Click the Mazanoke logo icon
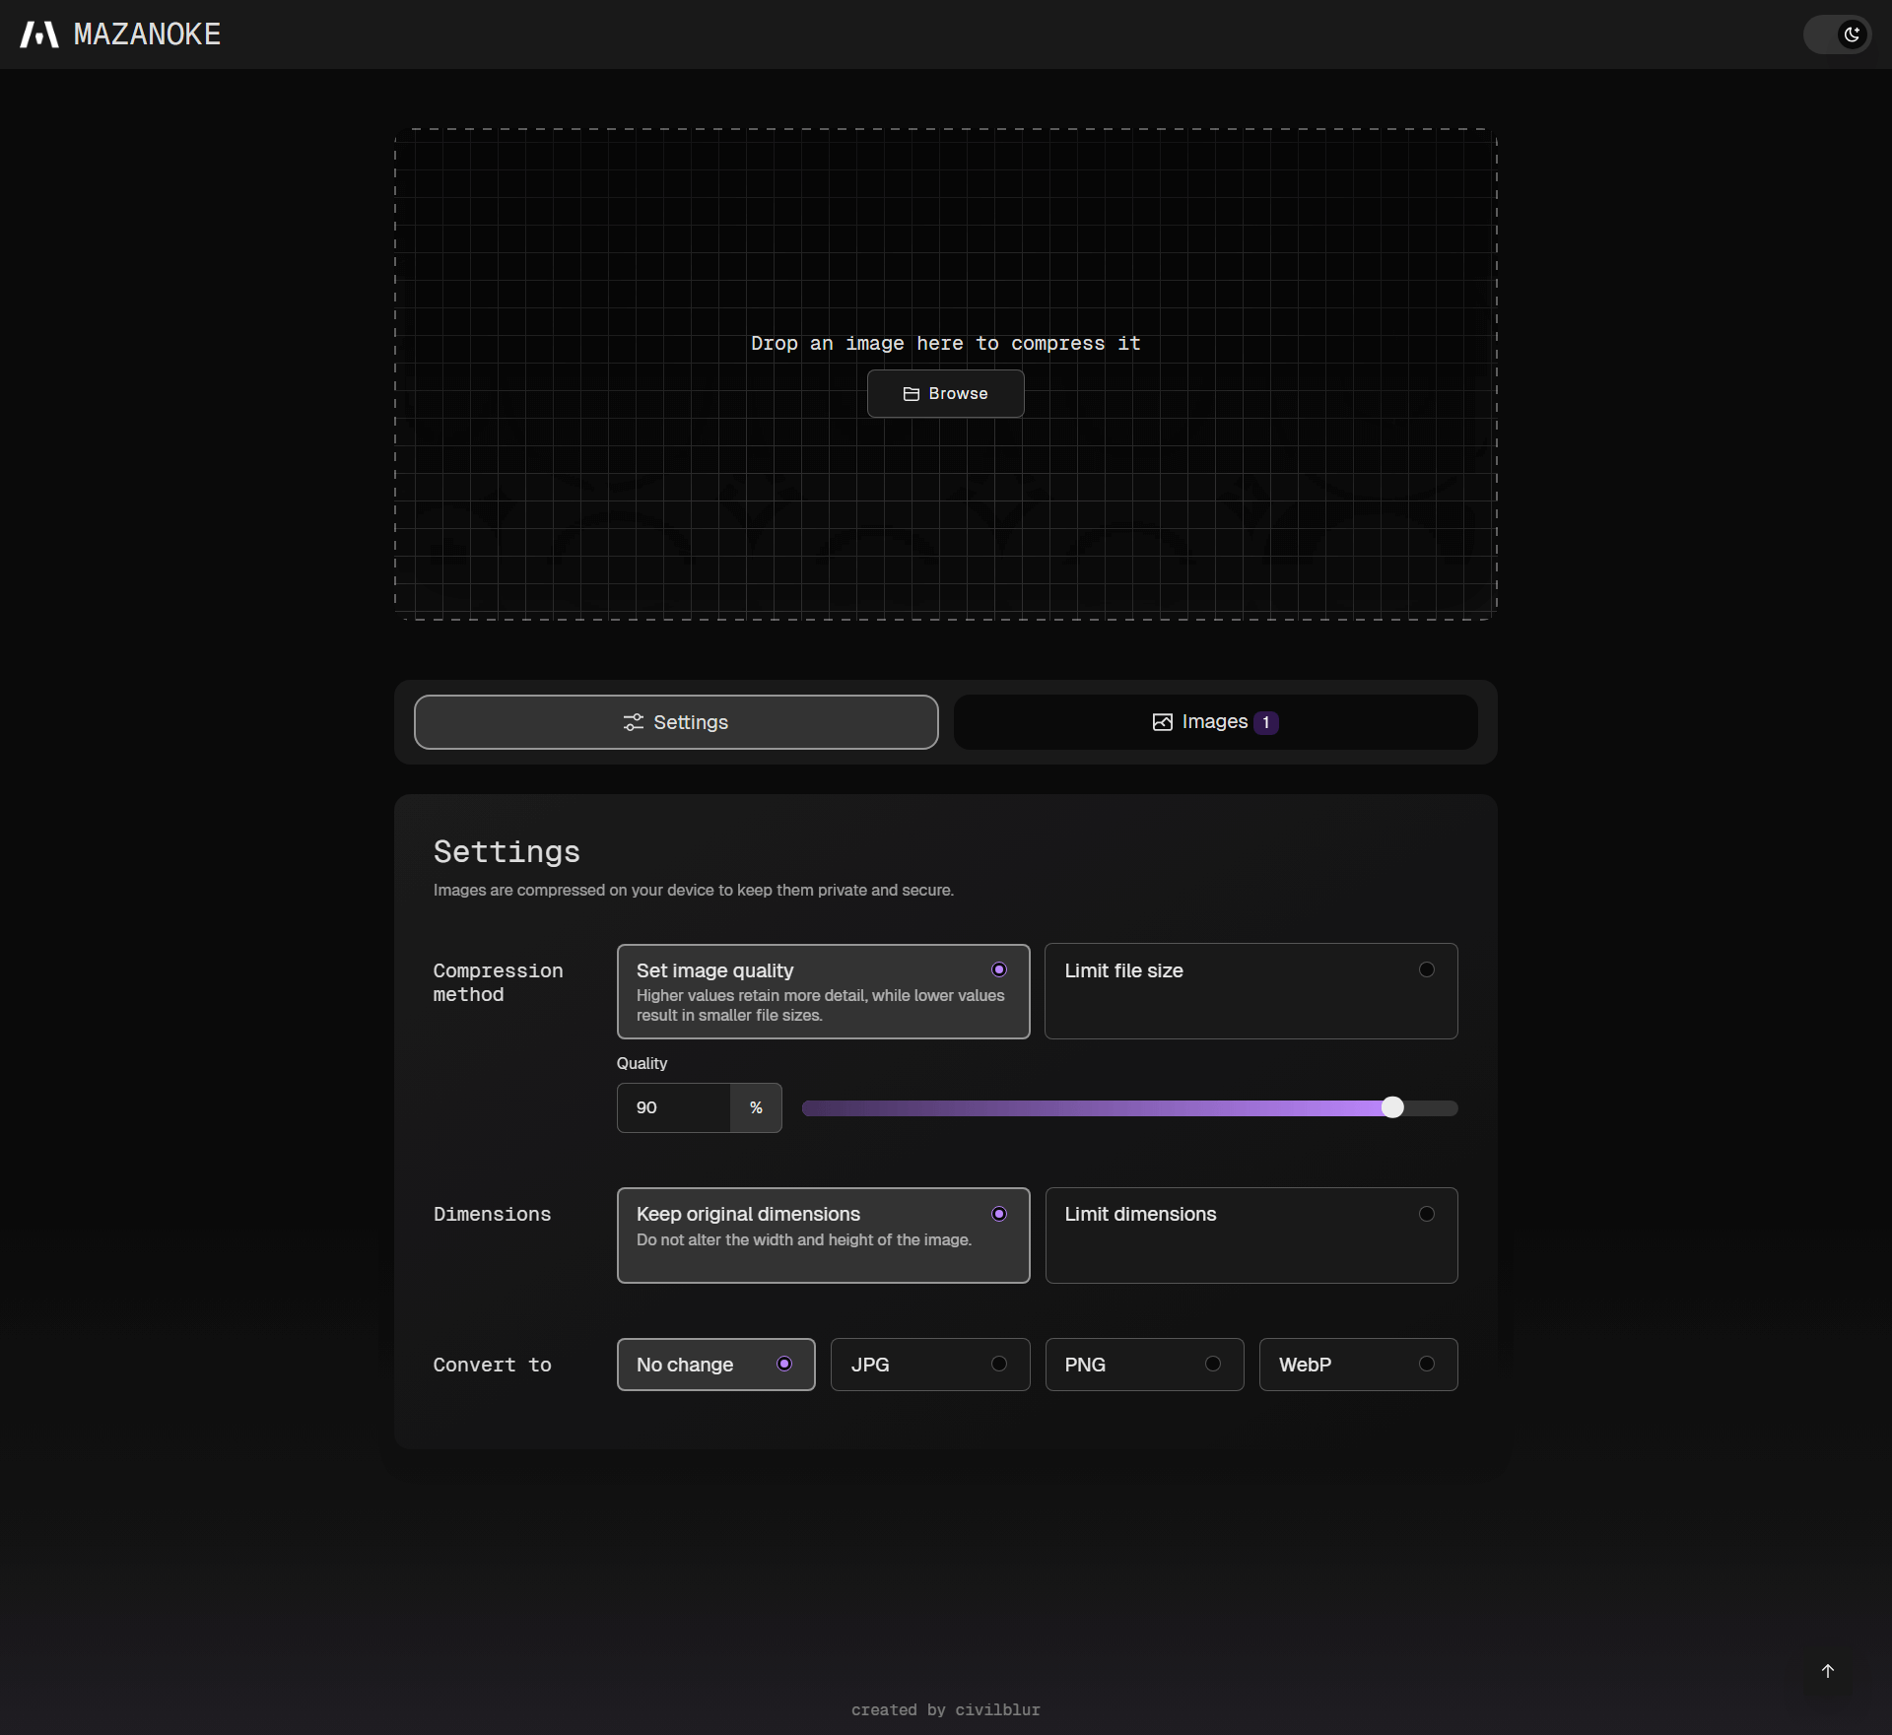The height and width of the screenshot is (1735, 1892). click(38, 34)
